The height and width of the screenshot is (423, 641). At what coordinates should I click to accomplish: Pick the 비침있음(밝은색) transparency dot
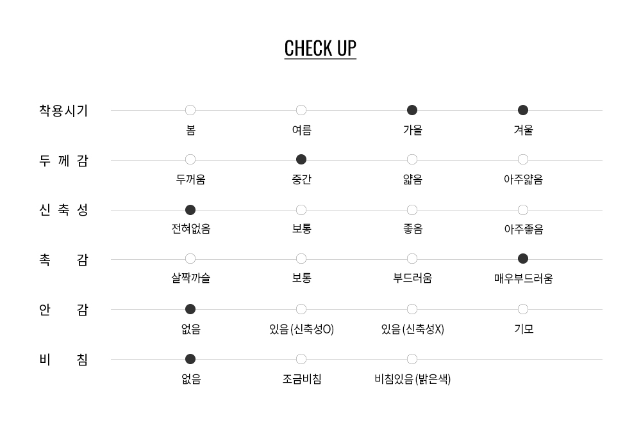tap(412, 359)
